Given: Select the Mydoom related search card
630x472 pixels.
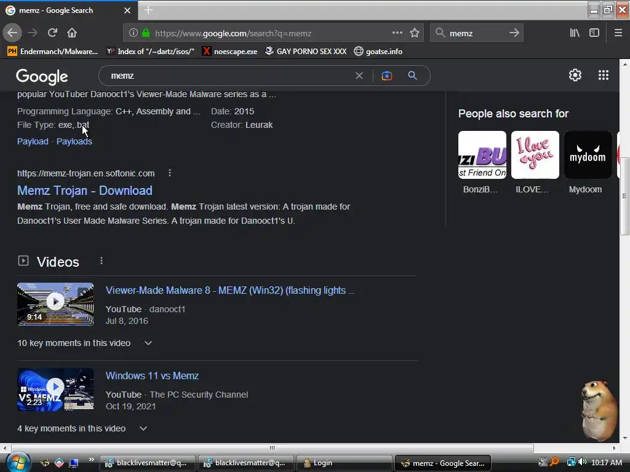Looking at the screenshot, I should [588, 162].
